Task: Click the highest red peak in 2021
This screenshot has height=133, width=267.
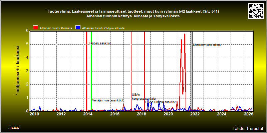Action: click(185, 34)
